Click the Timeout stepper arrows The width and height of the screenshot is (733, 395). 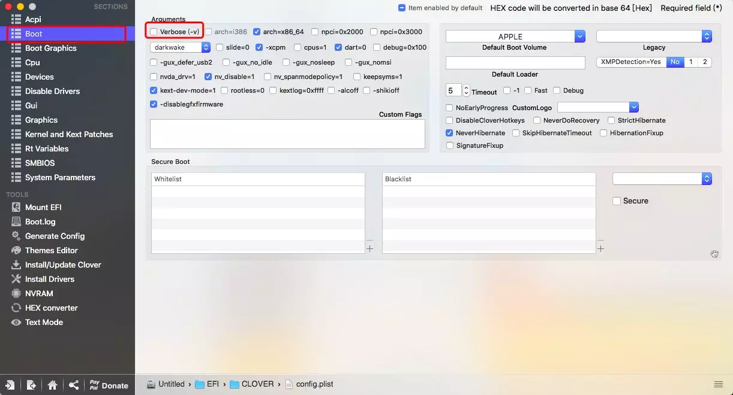(466, 90)
